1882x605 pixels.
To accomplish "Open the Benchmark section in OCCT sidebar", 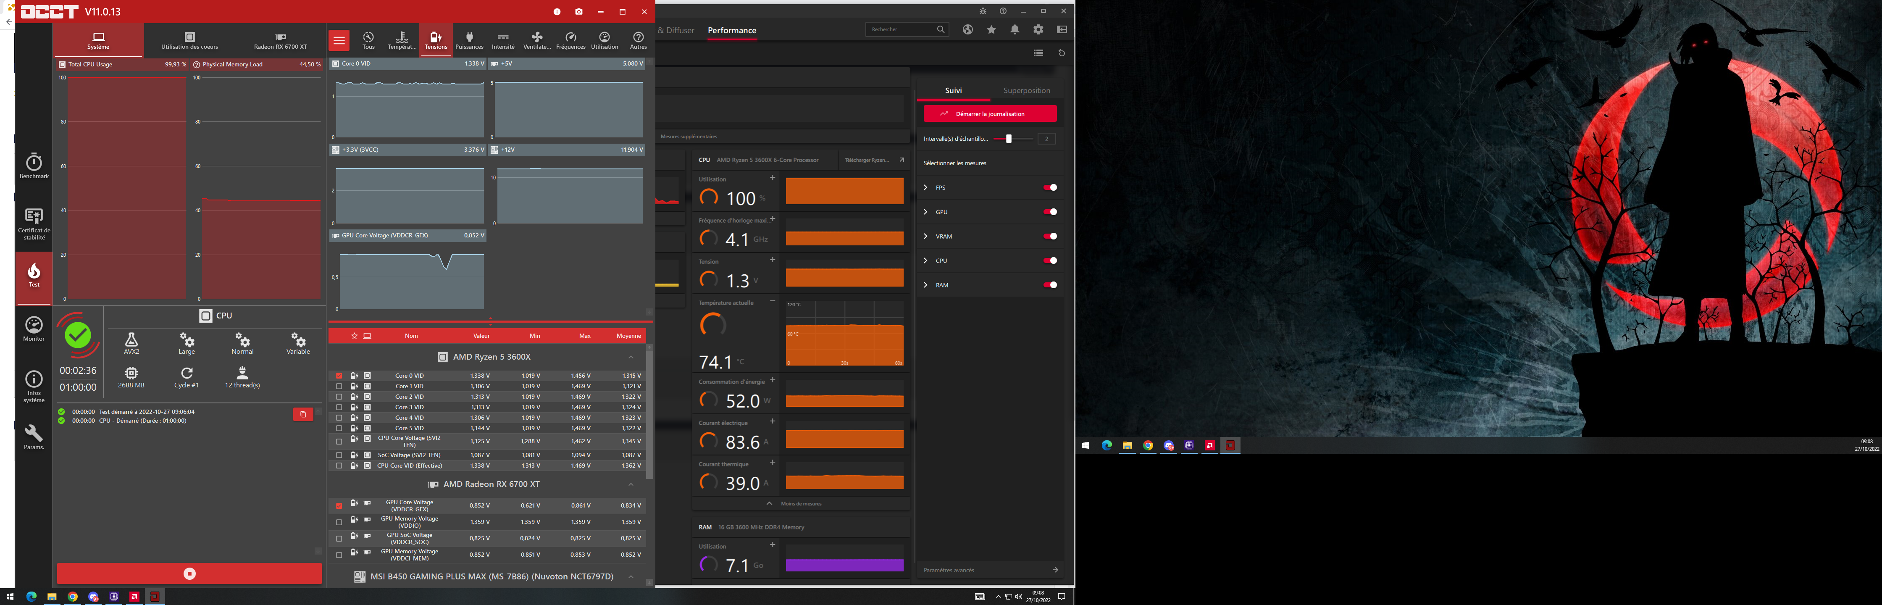I will click(34, 165).
